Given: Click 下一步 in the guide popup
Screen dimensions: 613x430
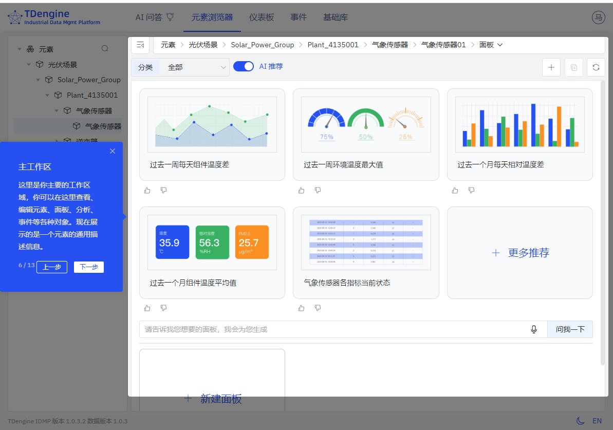Looking at the screenshot, I should [x=89, y=267].
